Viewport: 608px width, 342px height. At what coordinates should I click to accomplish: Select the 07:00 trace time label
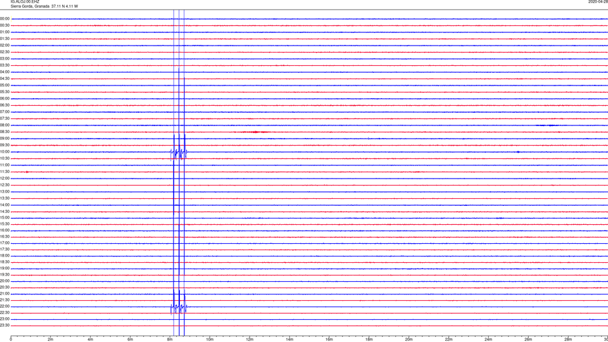4,111
